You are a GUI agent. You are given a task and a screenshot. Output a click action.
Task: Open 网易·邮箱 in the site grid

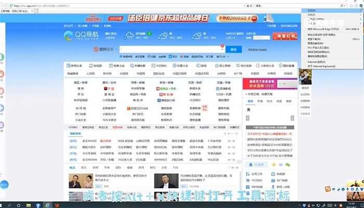pos(138,82)
